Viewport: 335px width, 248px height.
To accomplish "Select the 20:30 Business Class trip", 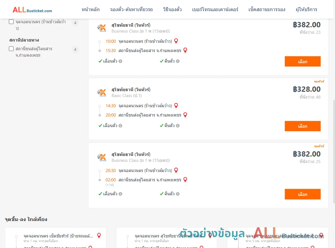I will (x=302, y=194).
